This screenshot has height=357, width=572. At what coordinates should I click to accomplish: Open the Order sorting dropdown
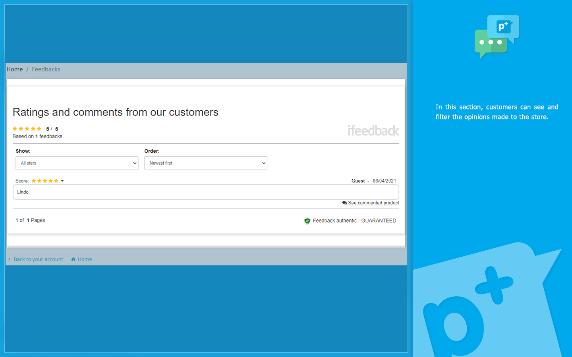click(x=206, y=163)
